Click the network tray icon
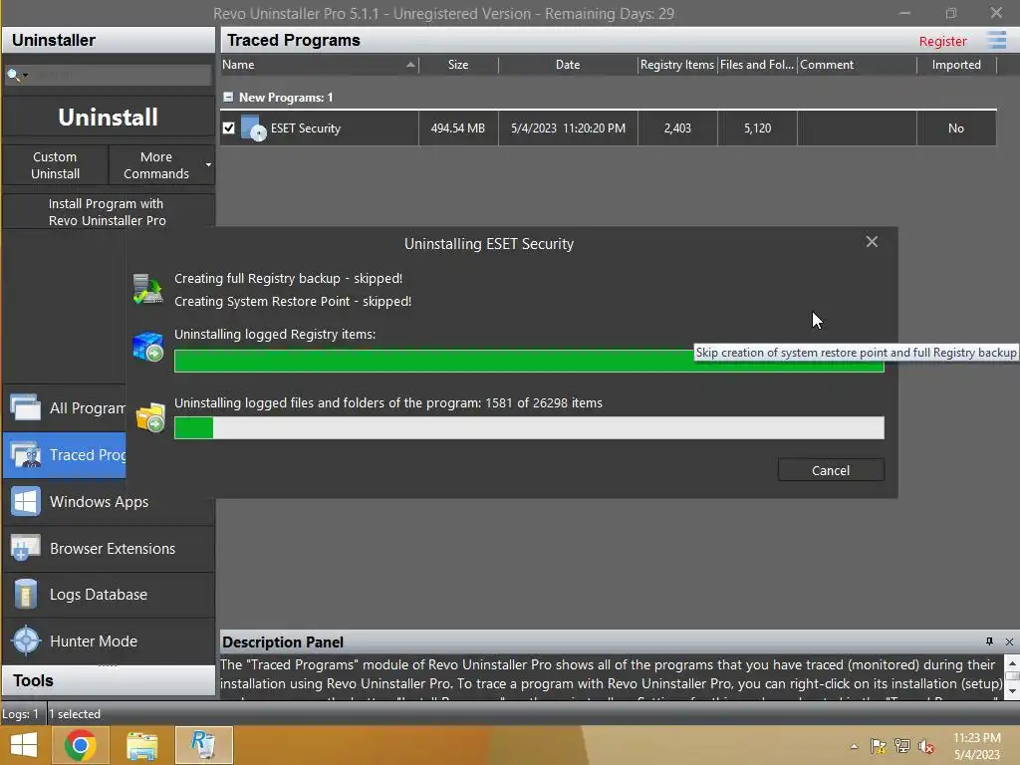The width and height of the screenshot is (1020, 765). click(x=902, y=746)
